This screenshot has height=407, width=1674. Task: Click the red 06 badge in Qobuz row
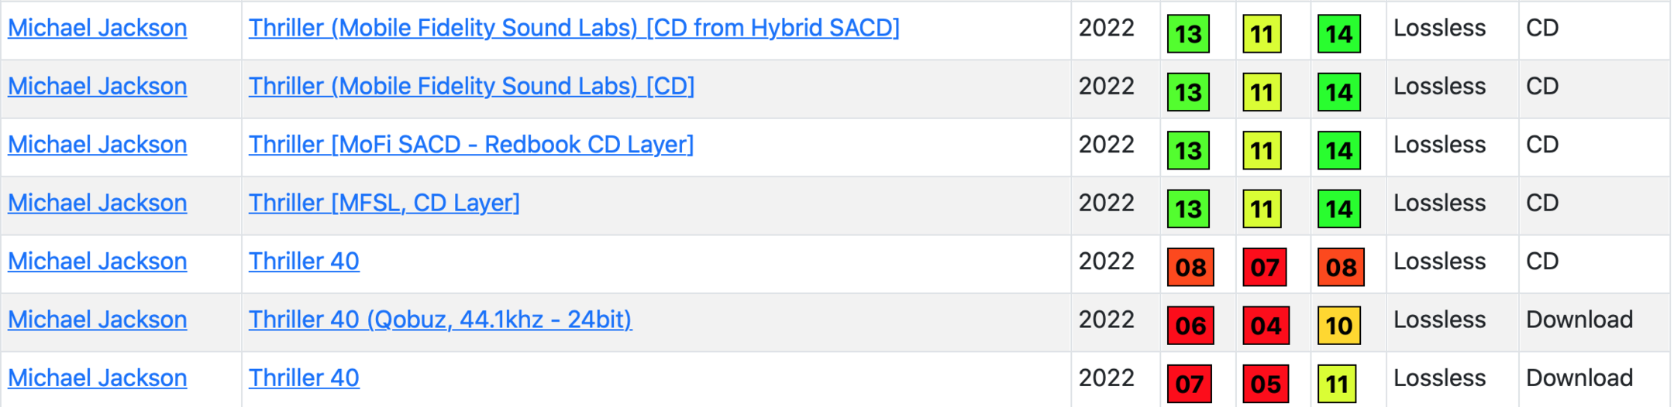pos(1190,326)
